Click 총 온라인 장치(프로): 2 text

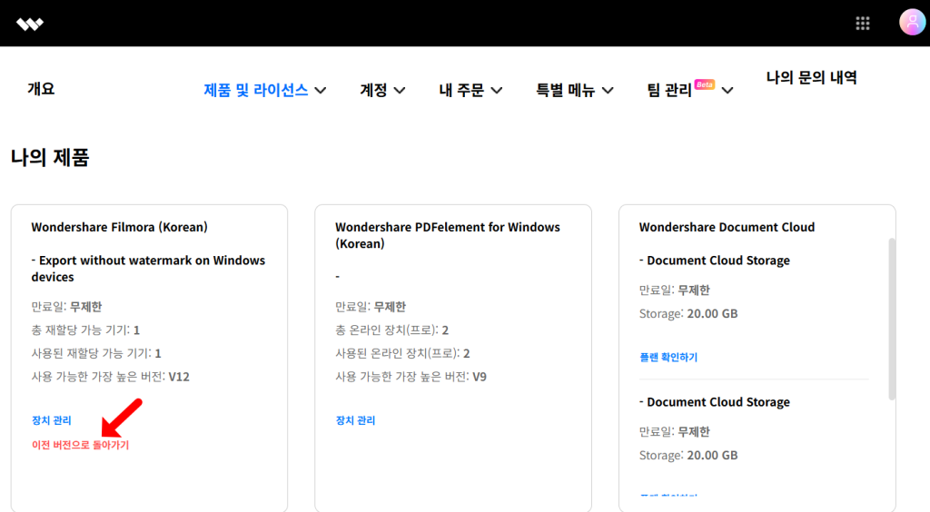point(392,330)
